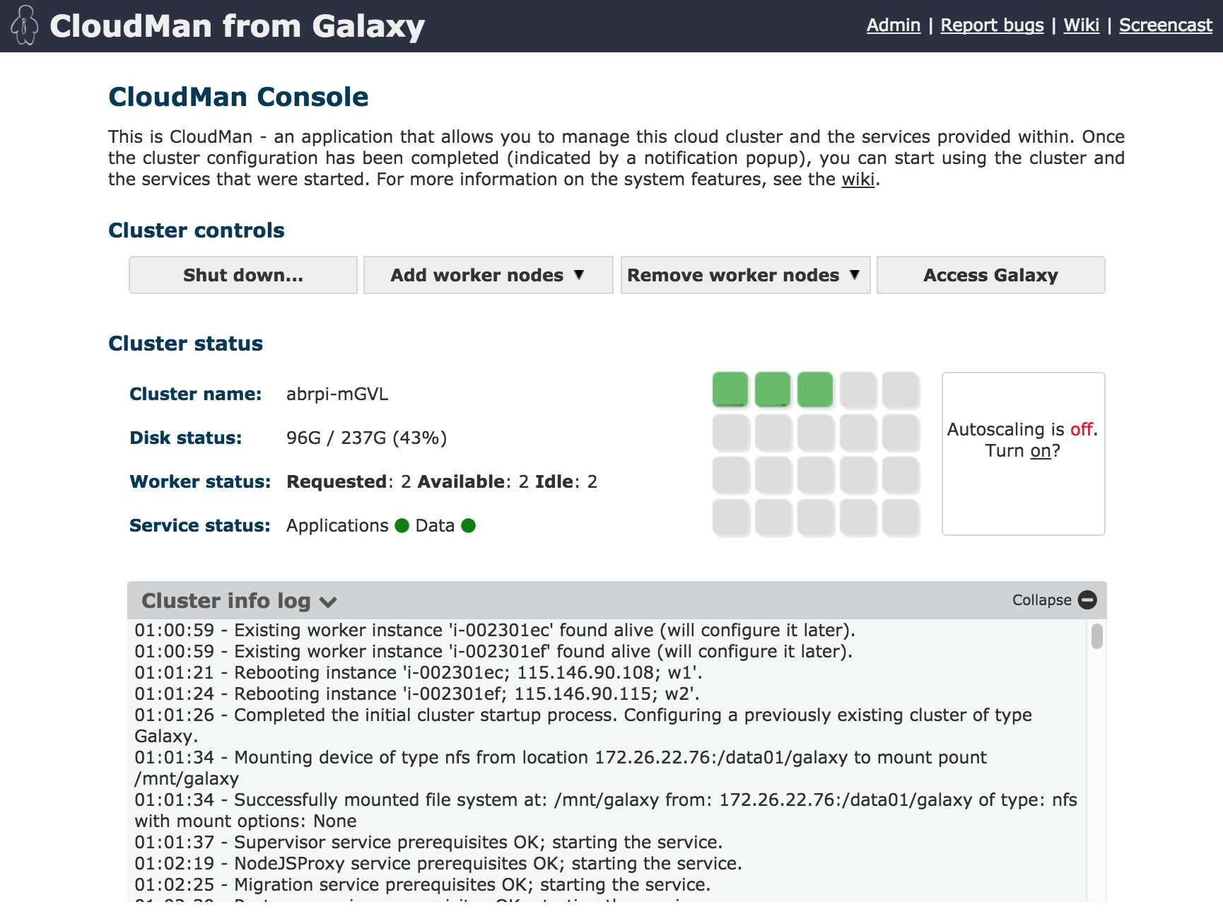Click cluster name value 'abrpi-mGVL'
The height and width of the screenshot is (919, 1223).
tap(337, 394)
